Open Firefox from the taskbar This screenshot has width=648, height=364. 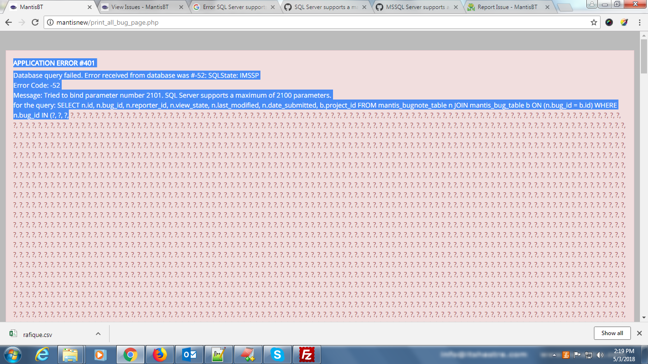[160, 355]
